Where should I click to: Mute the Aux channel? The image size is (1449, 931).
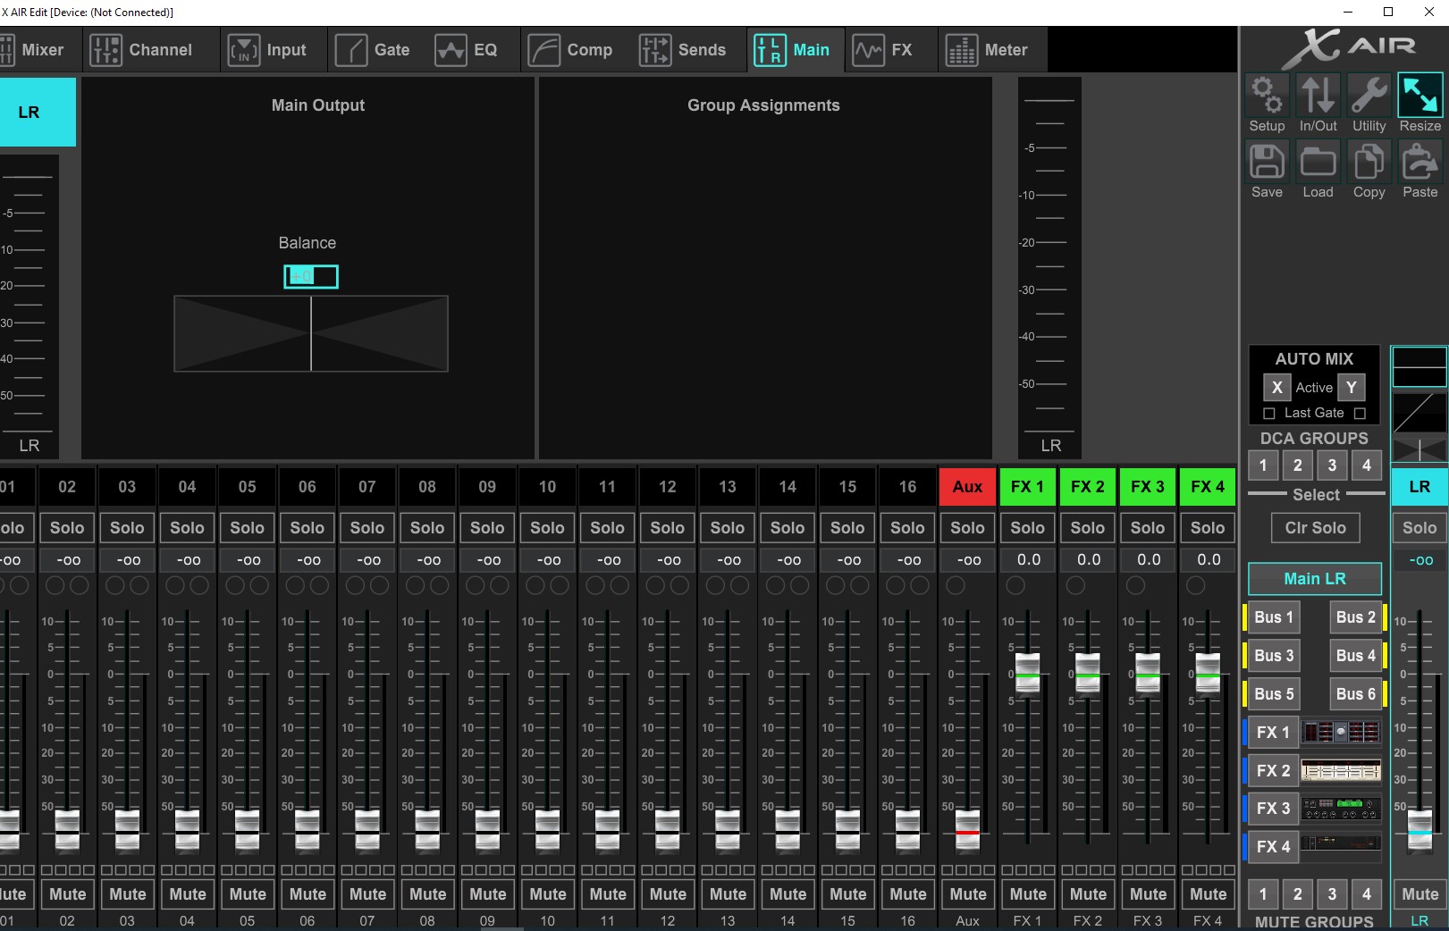(967, 893)
